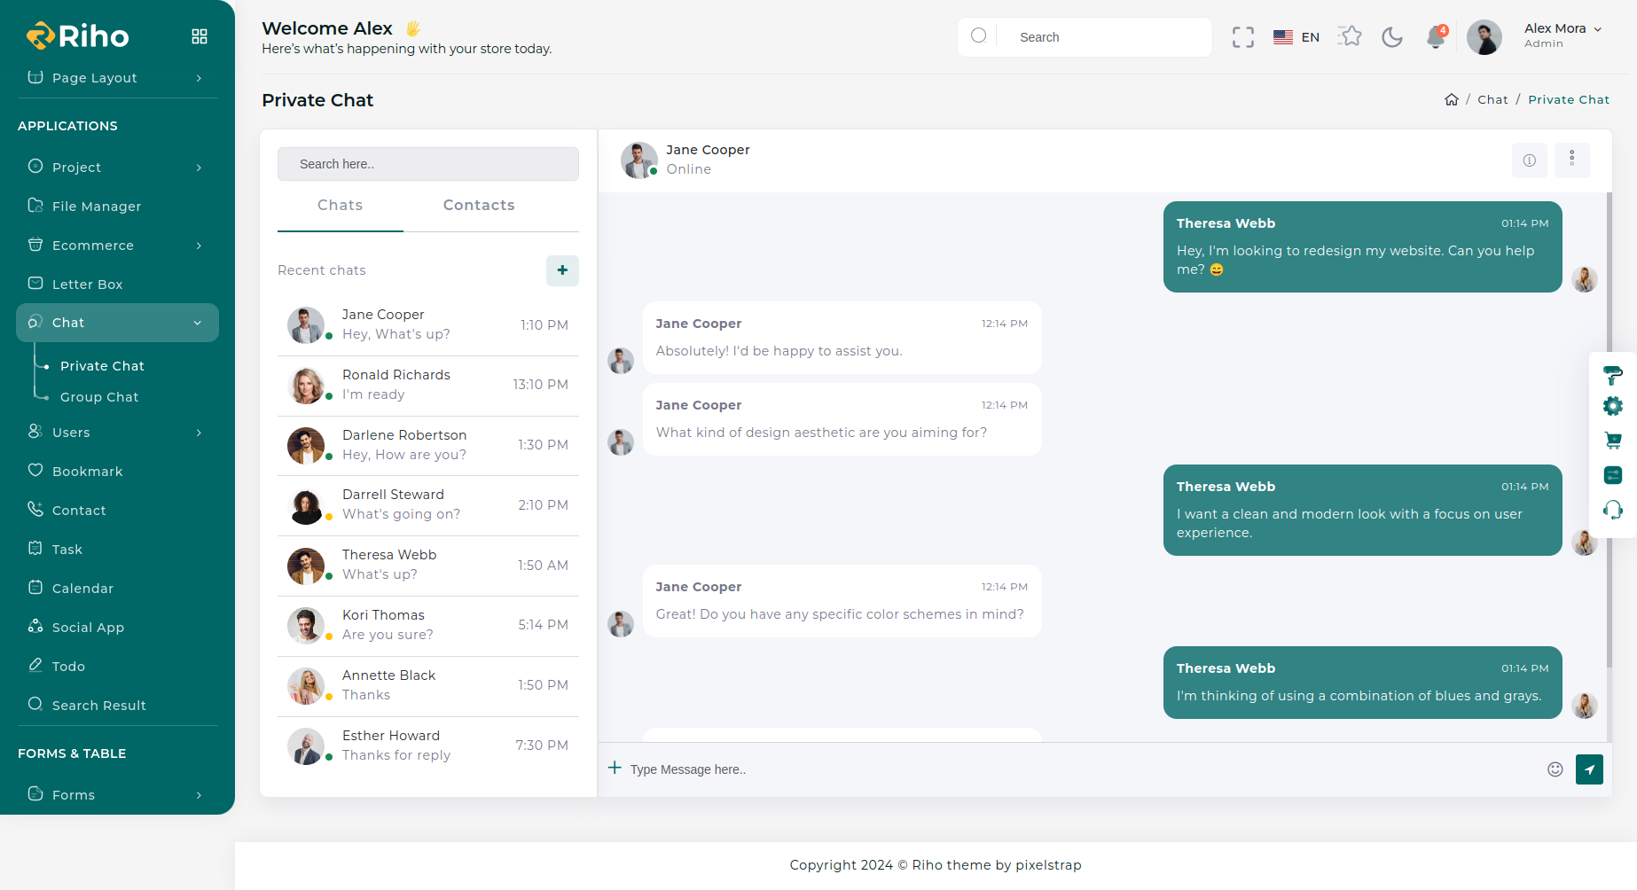This screenshot has width=1637, height=890.
Task: Click the notification bell icon
Action: (x=1435, y=37)
